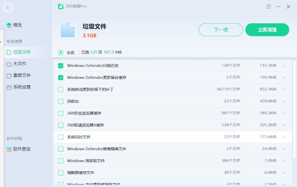Click the 194.4MB size value
The image size is (297, 187).
[x=268, y=77]
